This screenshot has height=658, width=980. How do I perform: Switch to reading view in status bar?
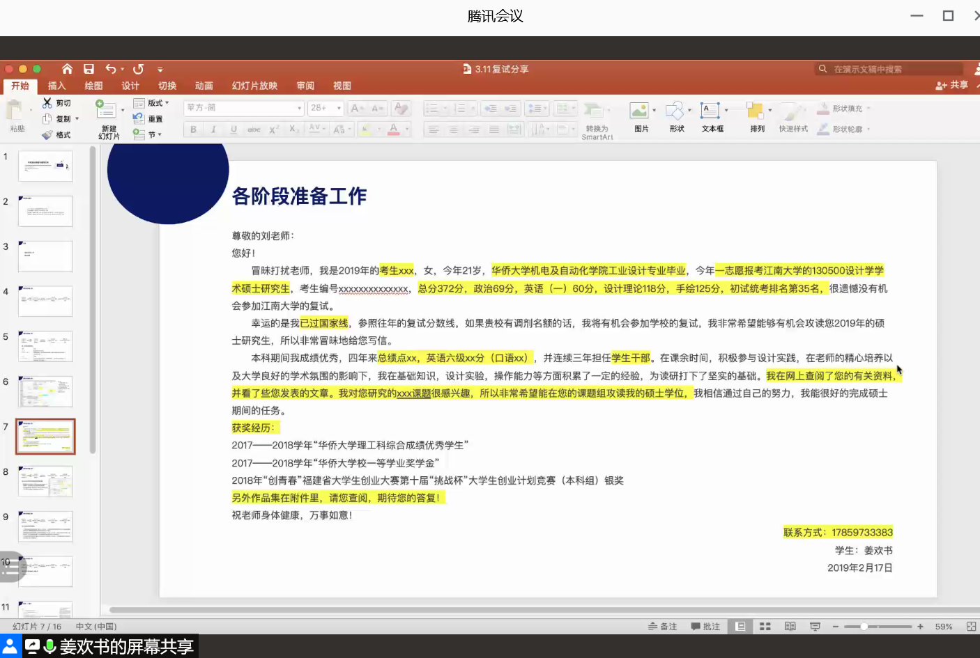tap(790, 627)
